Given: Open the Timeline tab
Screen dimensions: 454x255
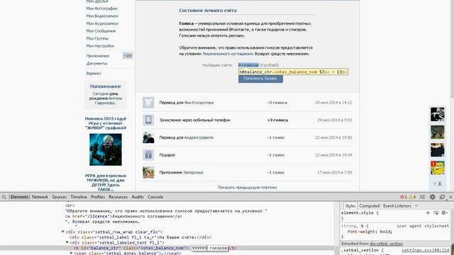Looking at the screenshot, I should click(x=79, y=197).
